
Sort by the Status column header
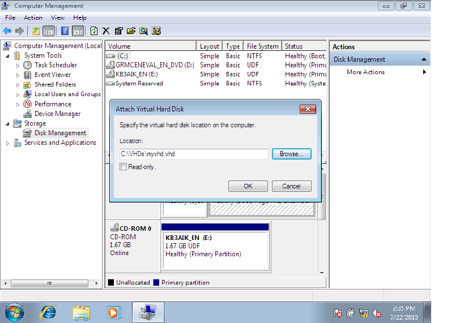click(x=304, y=46)
